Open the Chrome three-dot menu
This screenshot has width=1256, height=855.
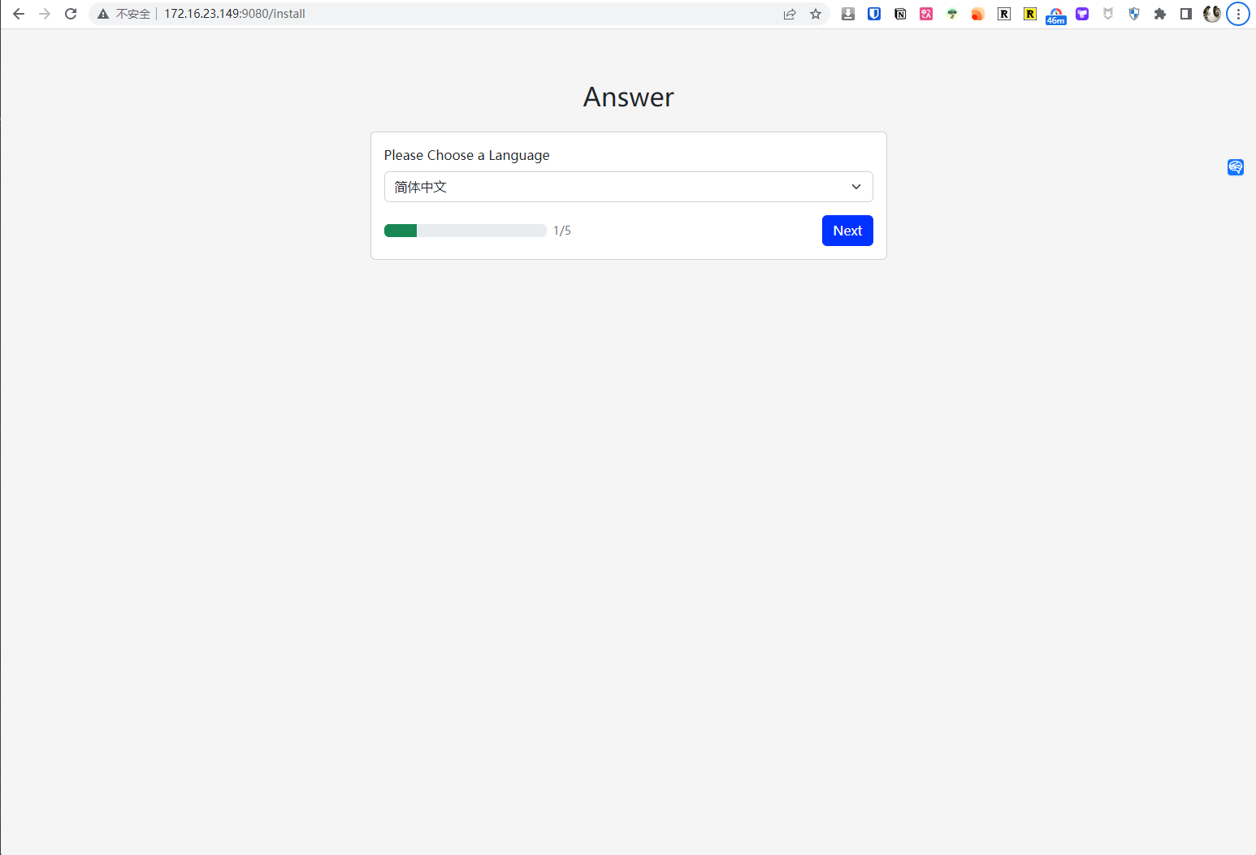tap(1238, 14)
